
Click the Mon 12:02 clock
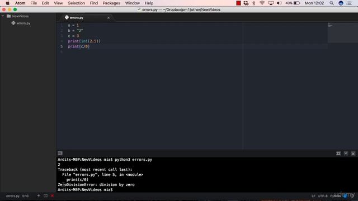(314, 3)
